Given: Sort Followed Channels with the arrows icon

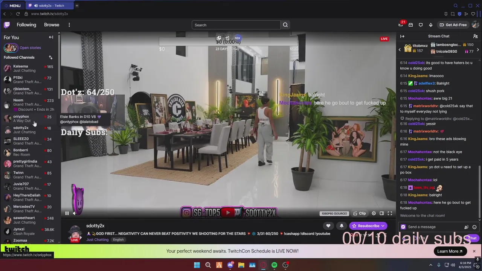Looking at the screenshot, I should (x=50, y=58).
